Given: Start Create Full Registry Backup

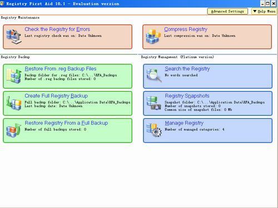Looking at the screenshot, I should (56, 96).
